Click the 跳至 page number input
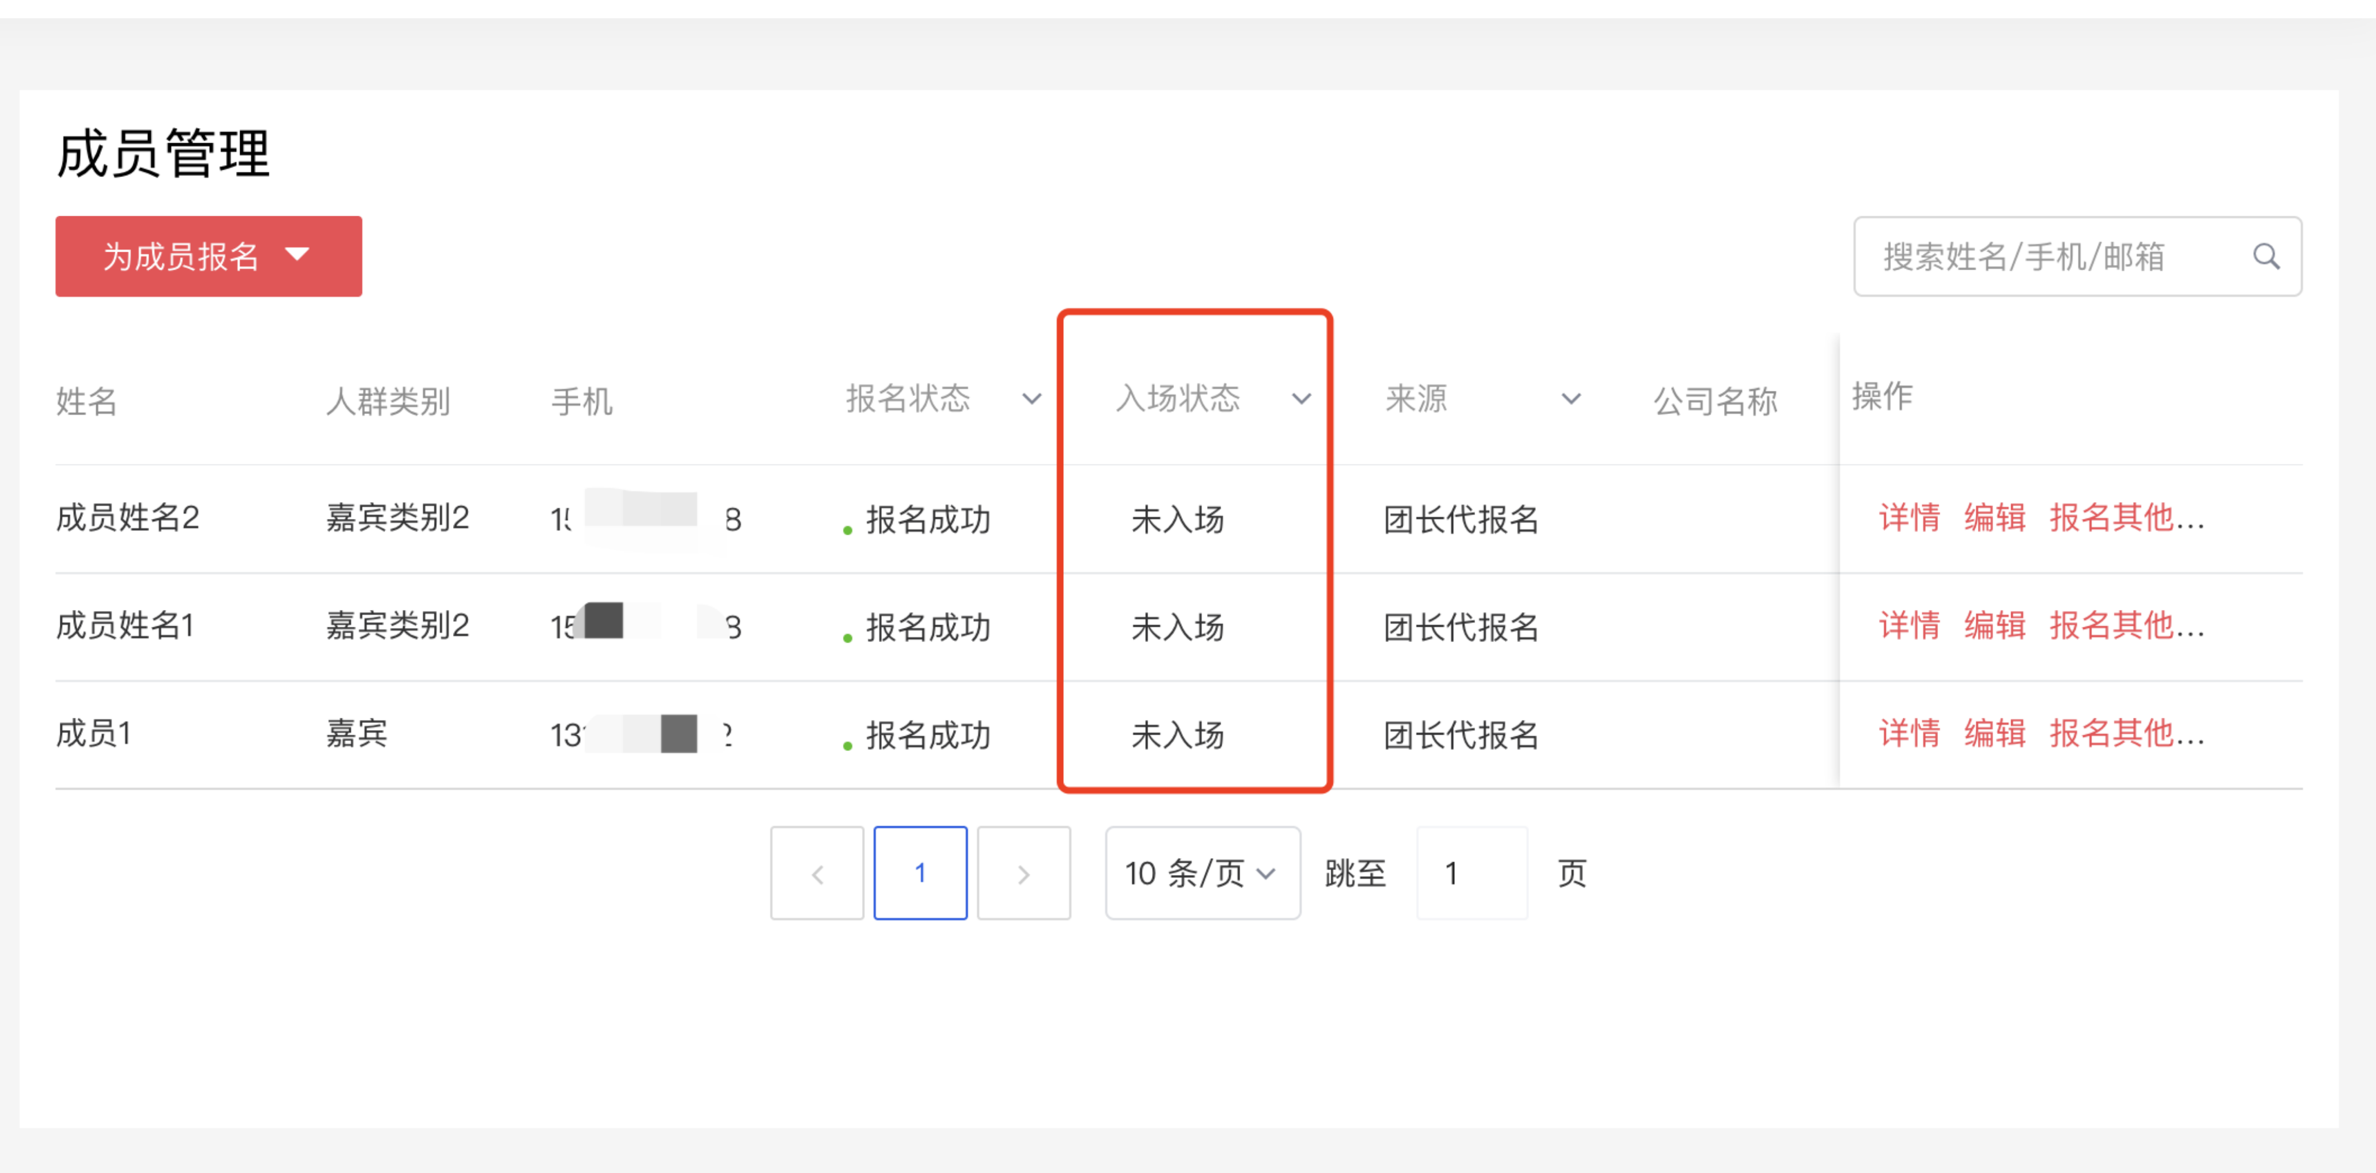This screenshot has height=1173, width=2376. [1471, 873]
